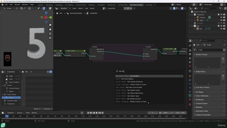The image size is (227, 128).
Task: Switch to Geometry Nodes workspace tab
Action: (136, 5)
